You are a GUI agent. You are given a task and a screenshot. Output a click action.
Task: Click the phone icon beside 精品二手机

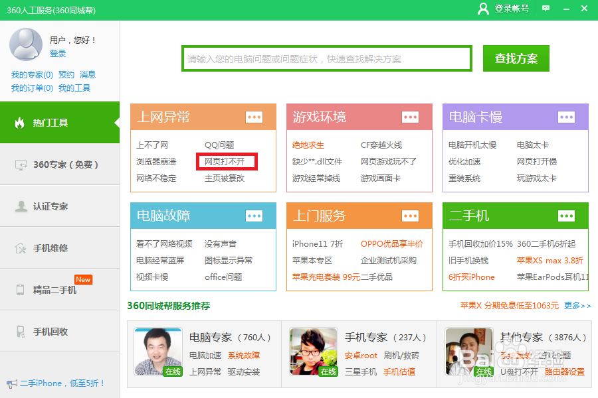tap(20, 290)
